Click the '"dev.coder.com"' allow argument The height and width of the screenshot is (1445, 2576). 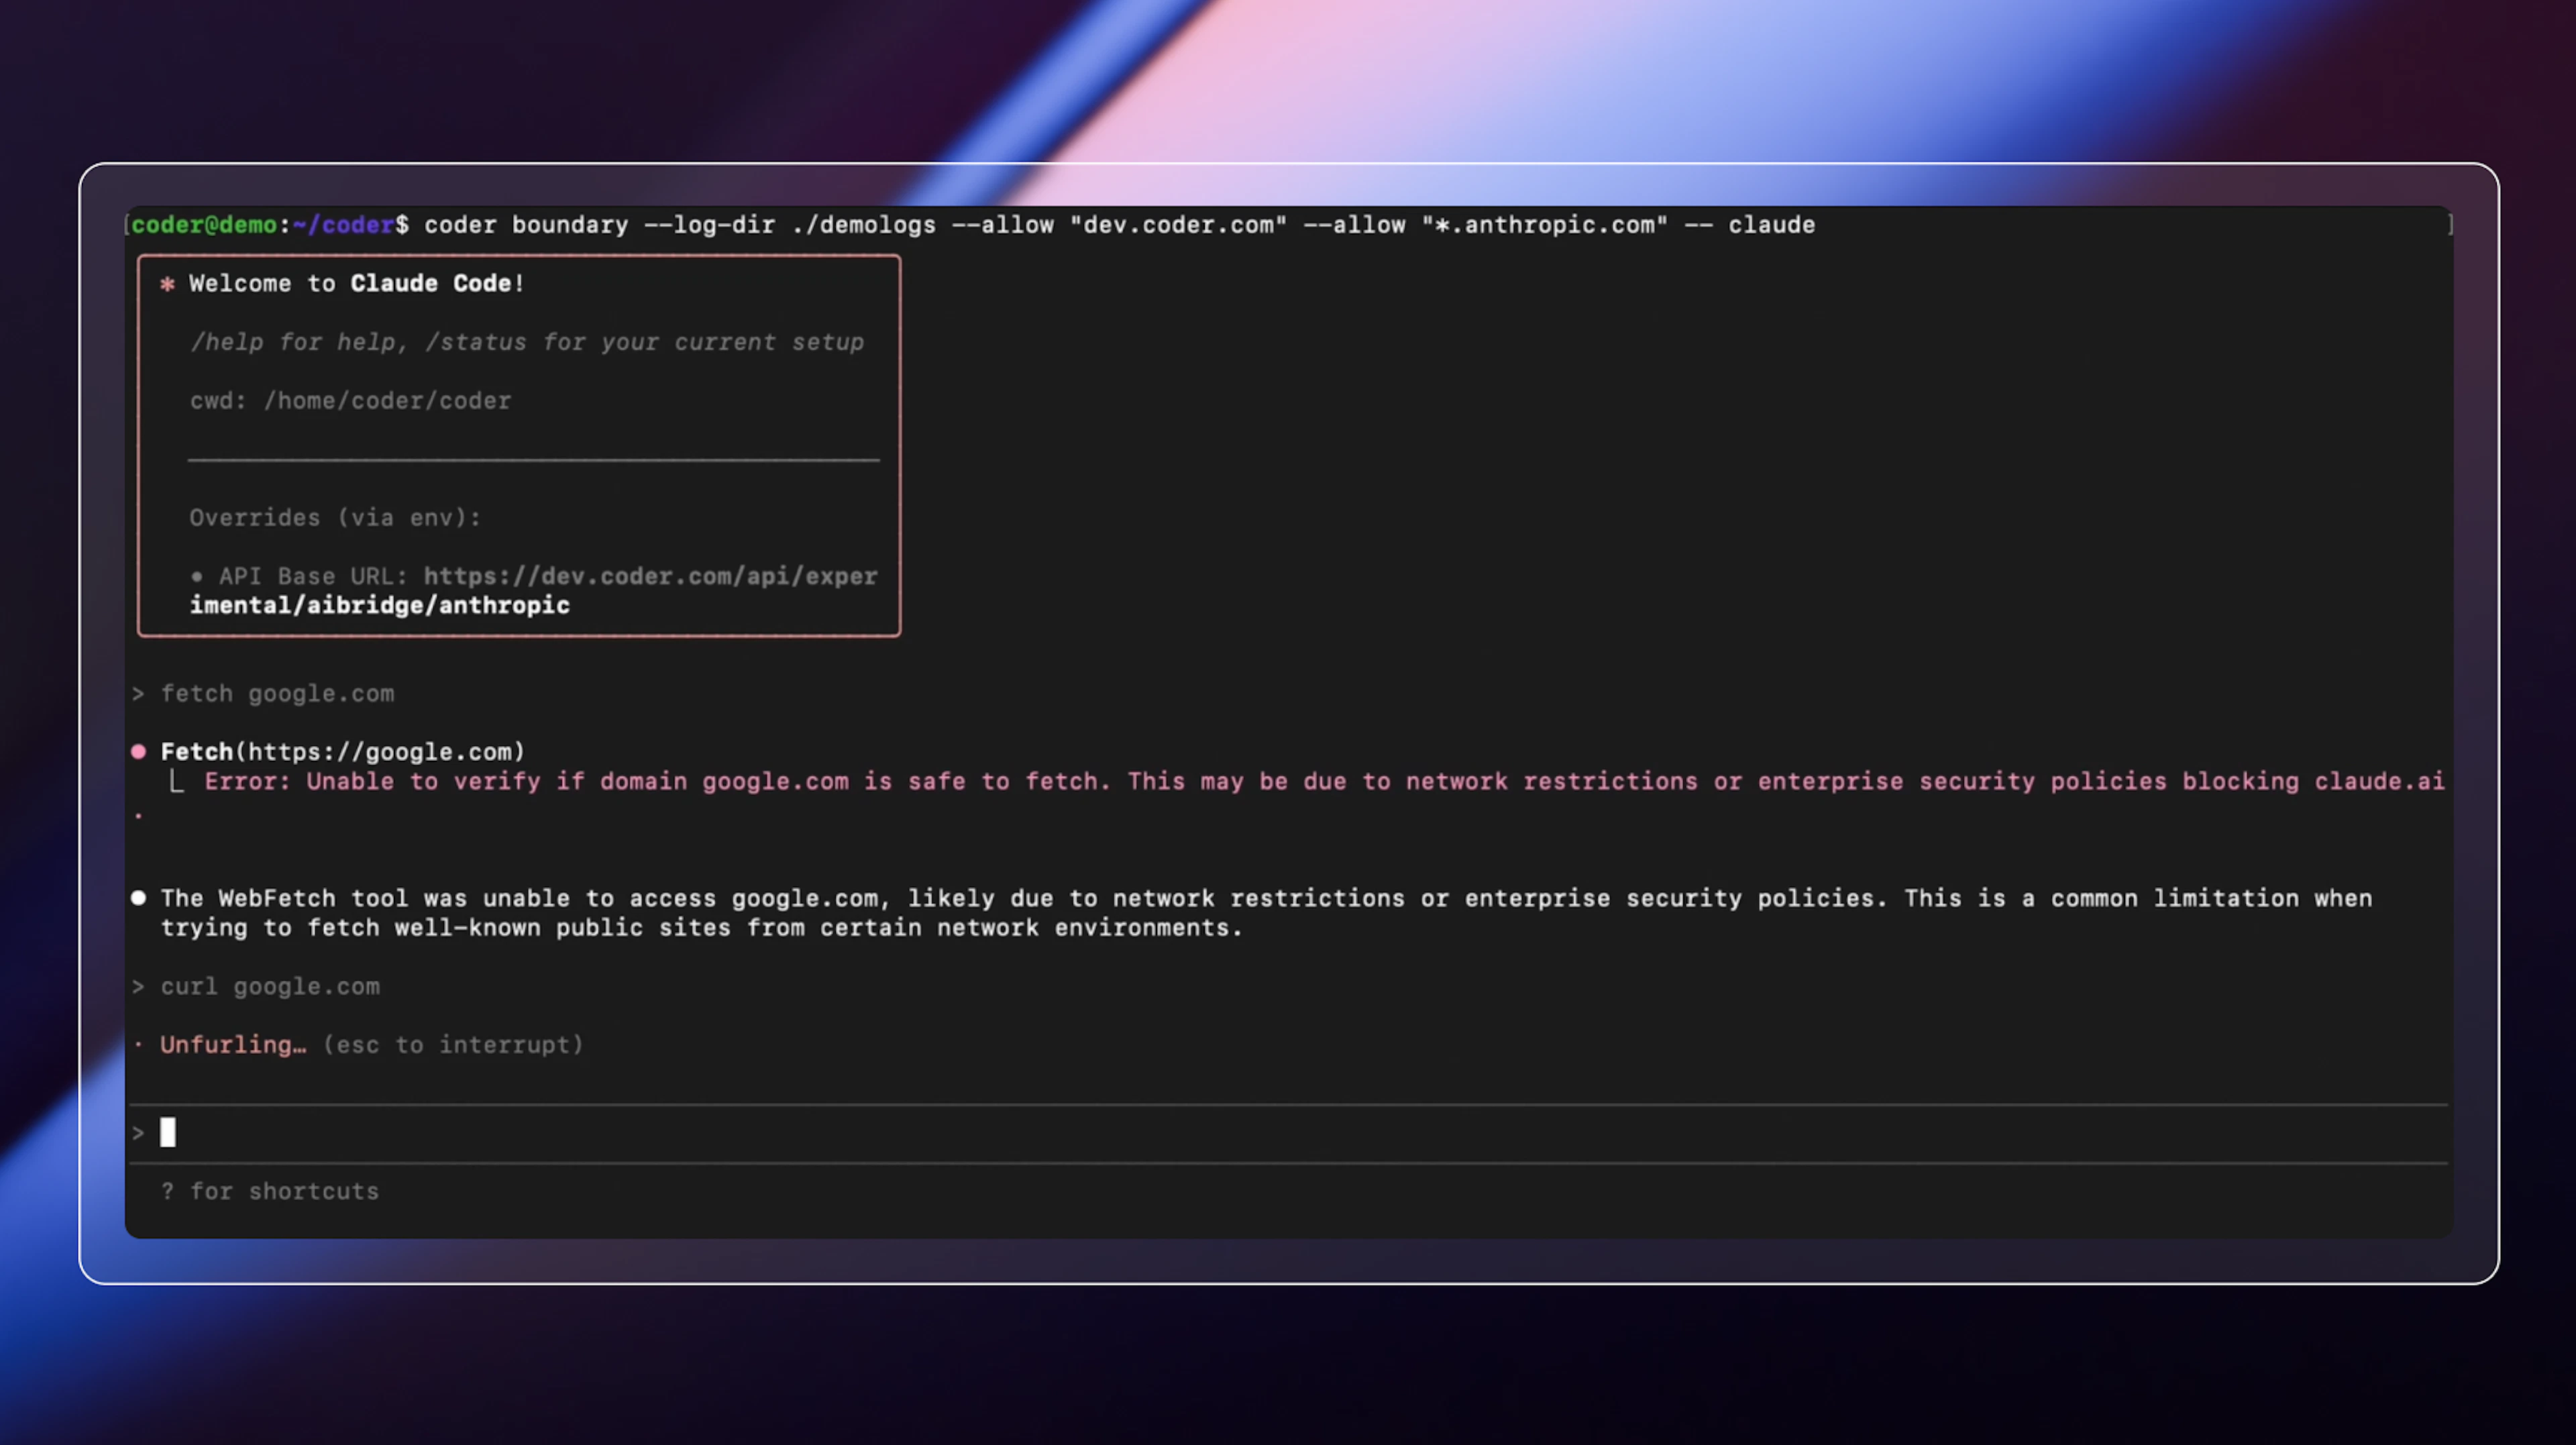click(x=1178, y=225)
